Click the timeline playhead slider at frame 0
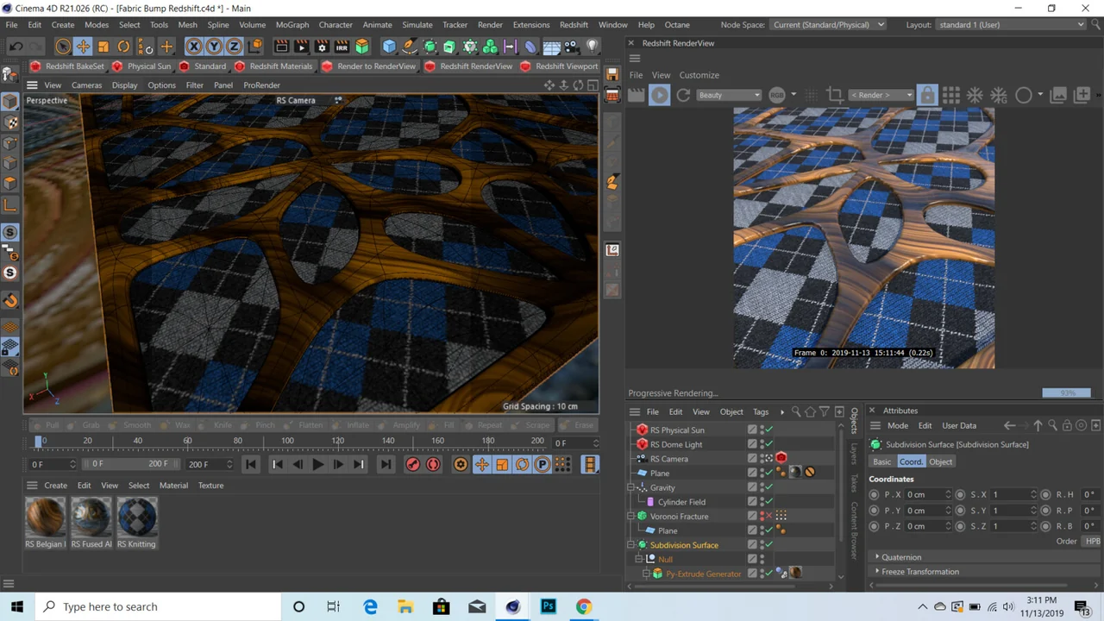This screenshot has height=621, width=1104. 39,441
